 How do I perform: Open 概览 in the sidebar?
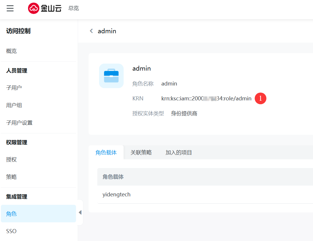point(11,51)
